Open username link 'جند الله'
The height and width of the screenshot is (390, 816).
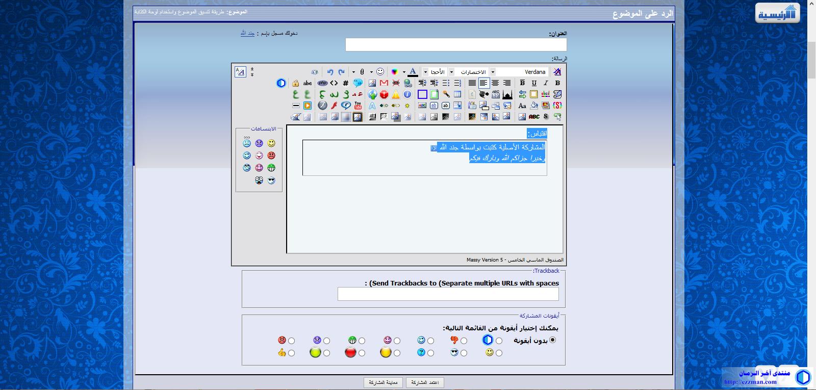247,33
